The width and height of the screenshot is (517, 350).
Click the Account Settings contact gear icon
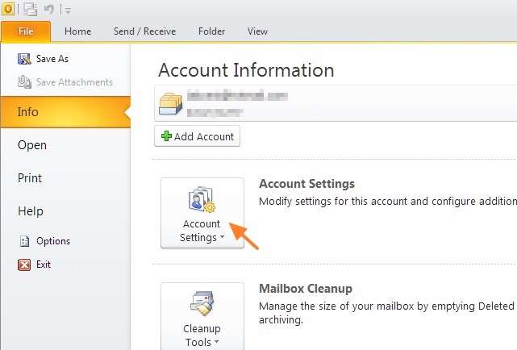pos(202,199)
